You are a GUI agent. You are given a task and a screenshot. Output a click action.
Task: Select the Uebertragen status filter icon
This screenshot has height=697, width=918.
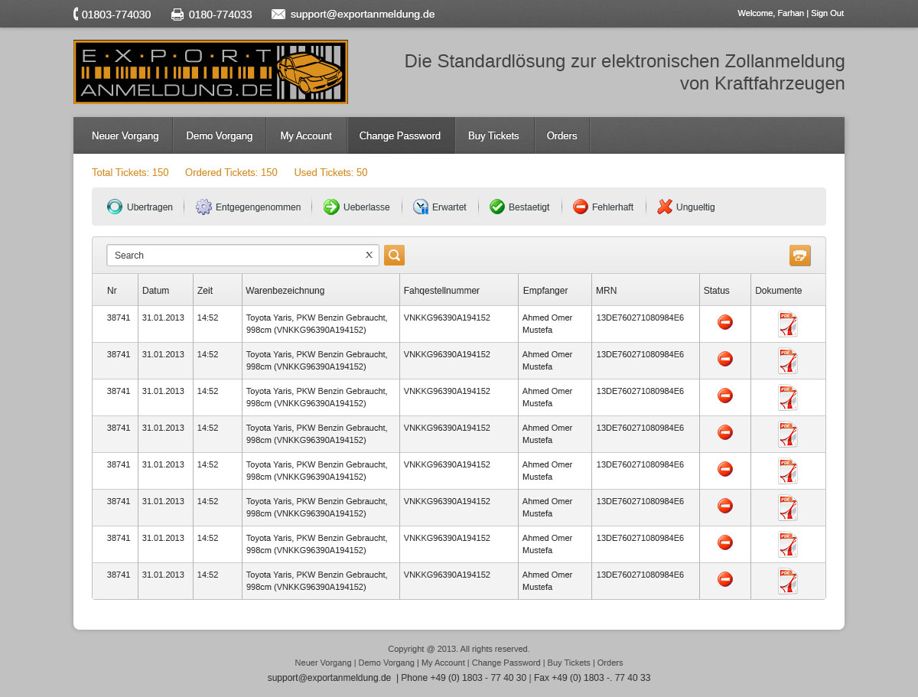[115, 207]
